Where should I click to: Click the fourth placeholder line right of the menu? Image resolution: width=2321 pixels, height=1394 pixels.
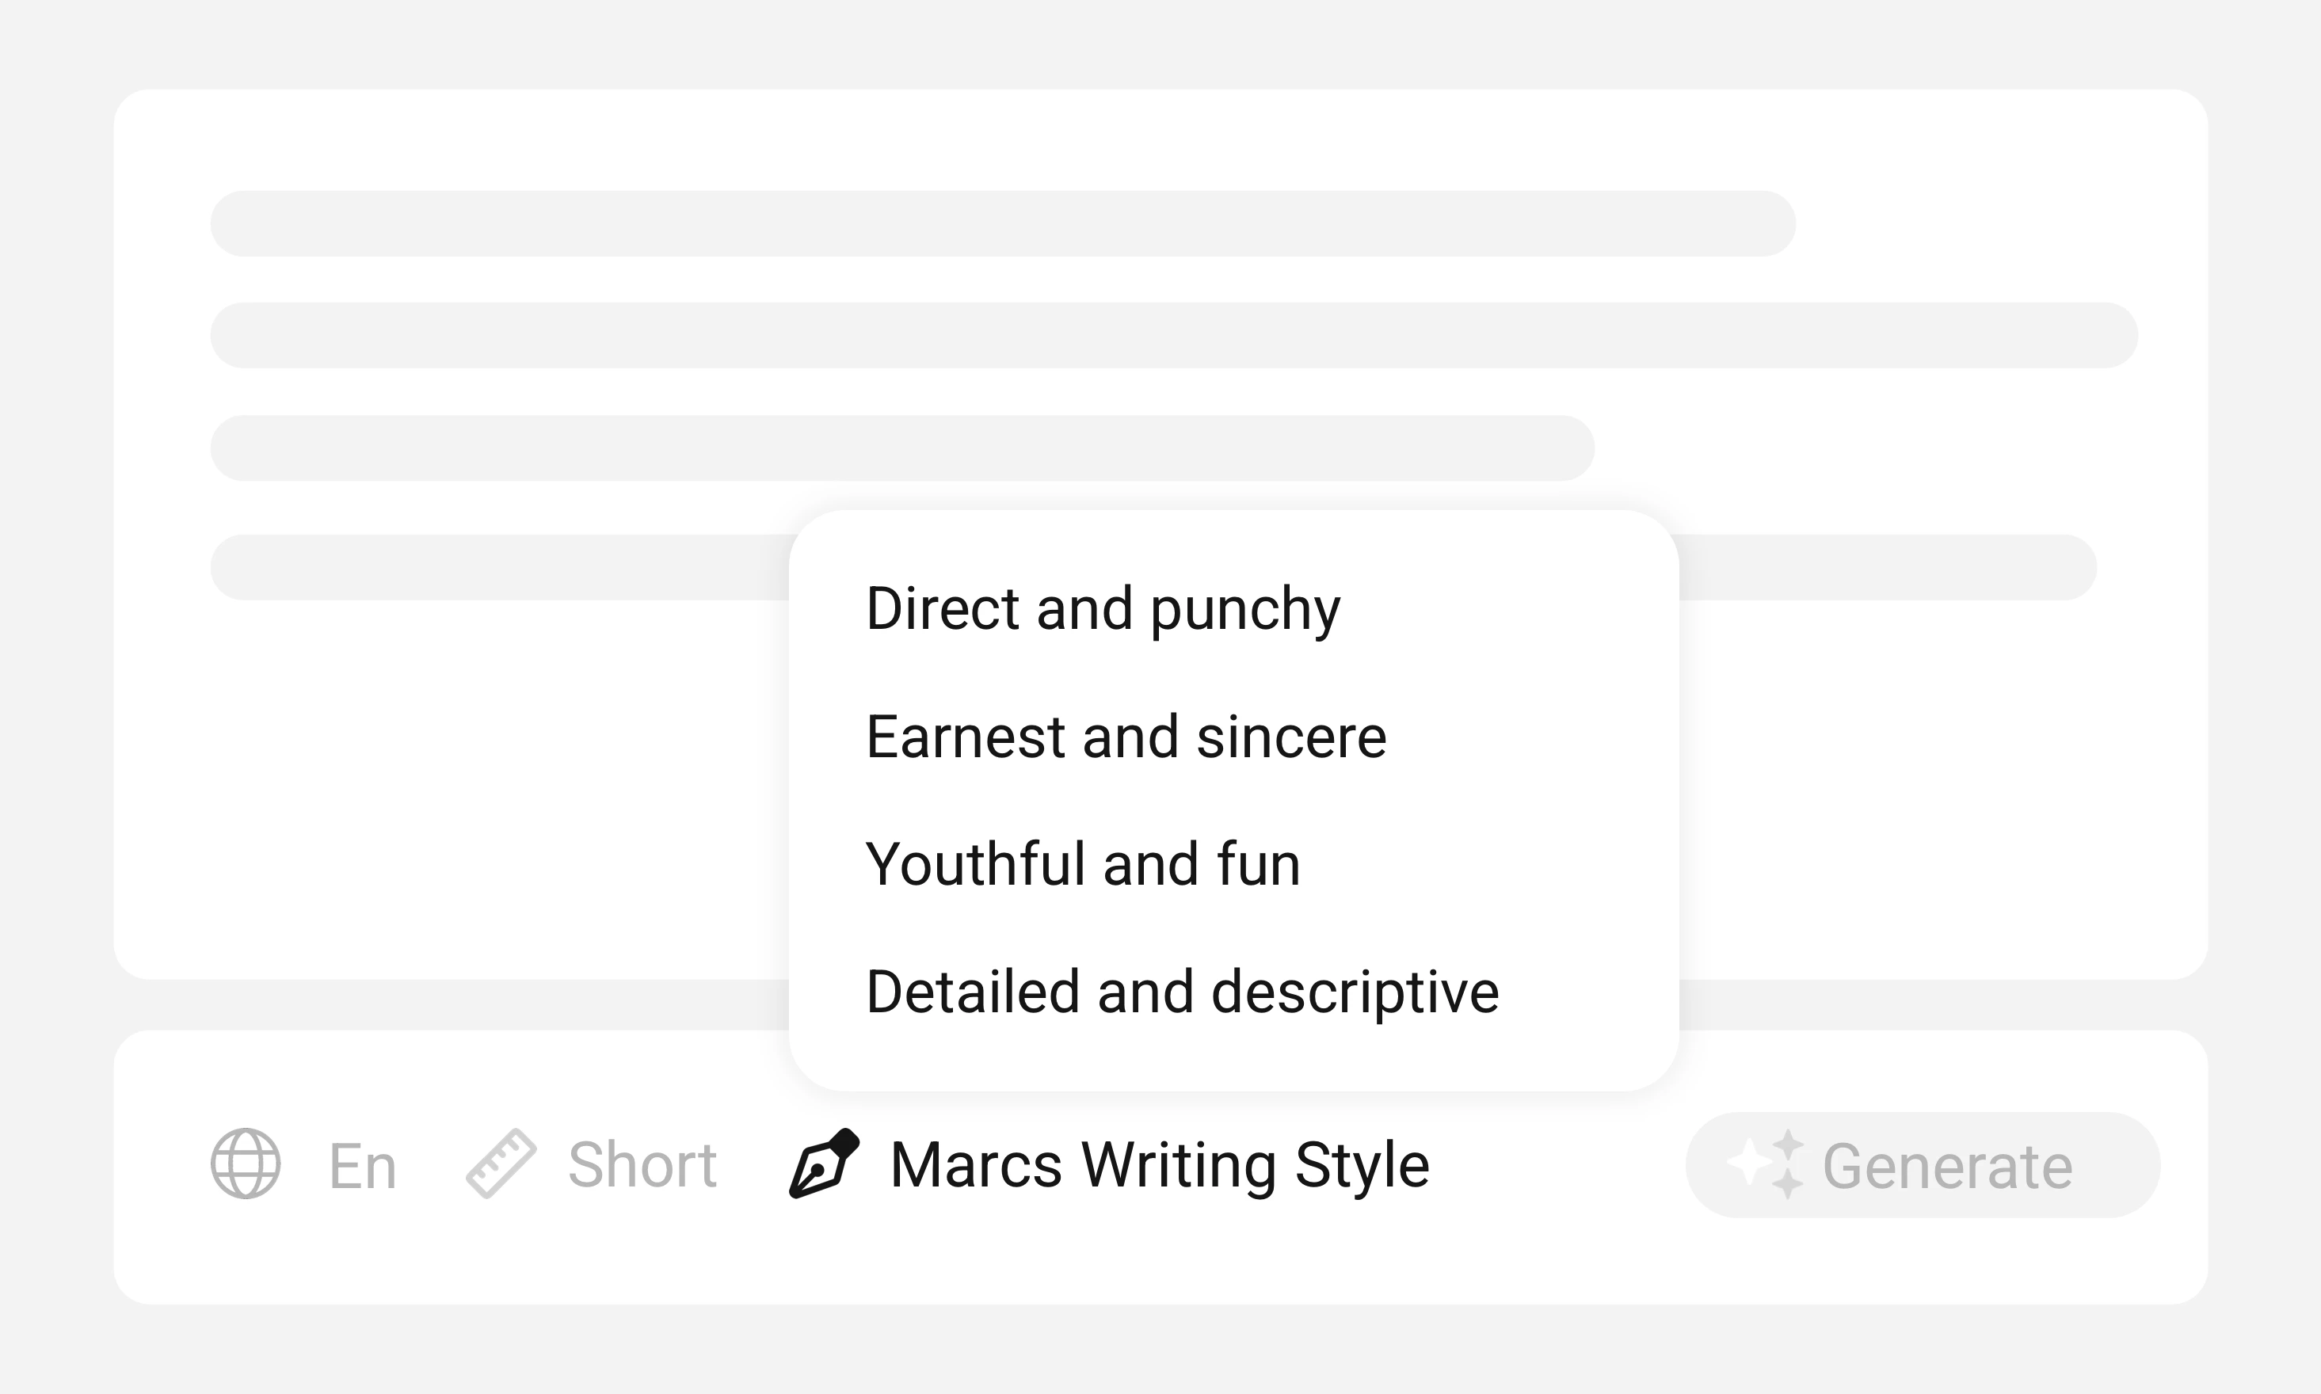tap(1888, 567)
